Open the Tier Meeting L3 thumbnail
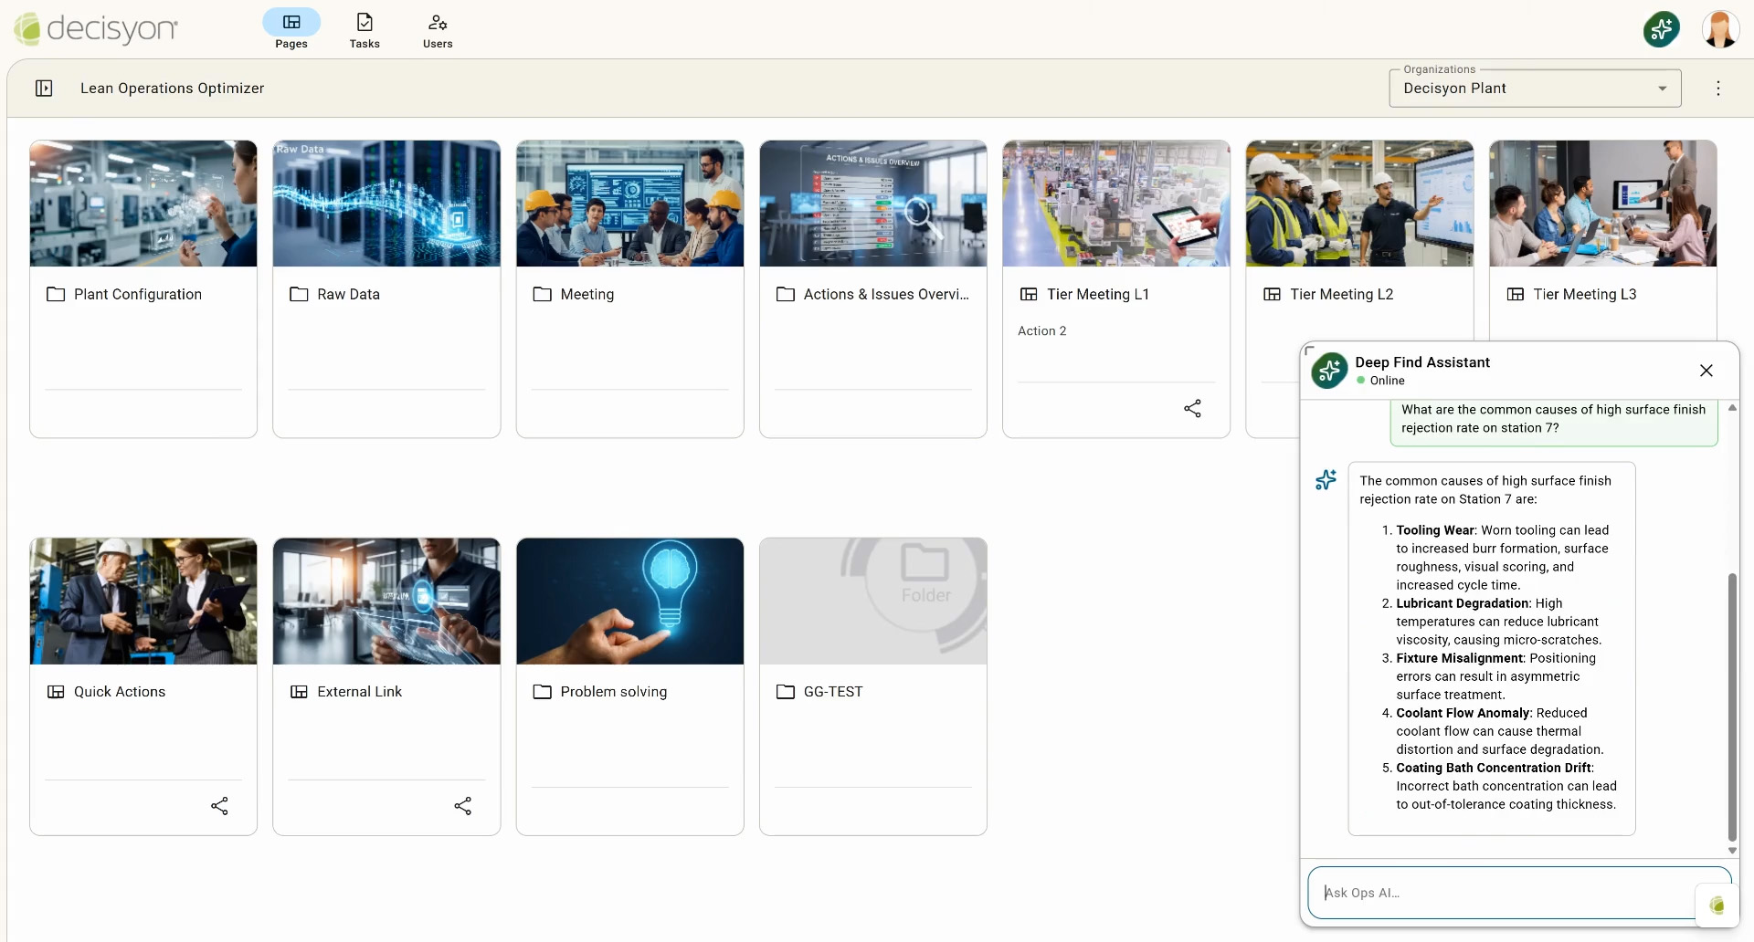 point(1602,204)
